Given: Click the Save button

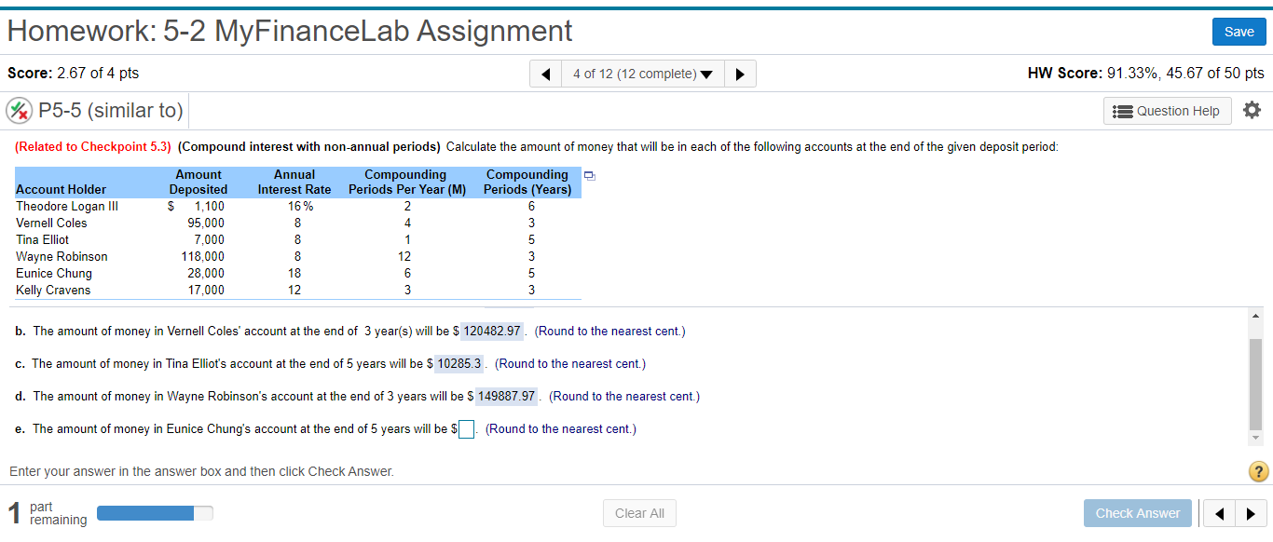Looking at the screenshot, I should [1239, 31].
